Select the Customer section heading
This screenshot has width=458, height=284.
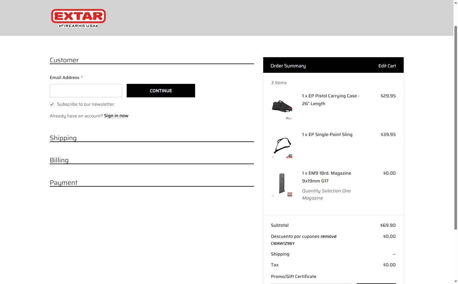tap(64, 60)
